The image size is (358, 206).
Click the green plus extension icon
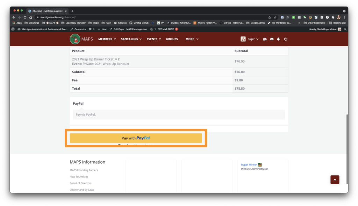293,18
